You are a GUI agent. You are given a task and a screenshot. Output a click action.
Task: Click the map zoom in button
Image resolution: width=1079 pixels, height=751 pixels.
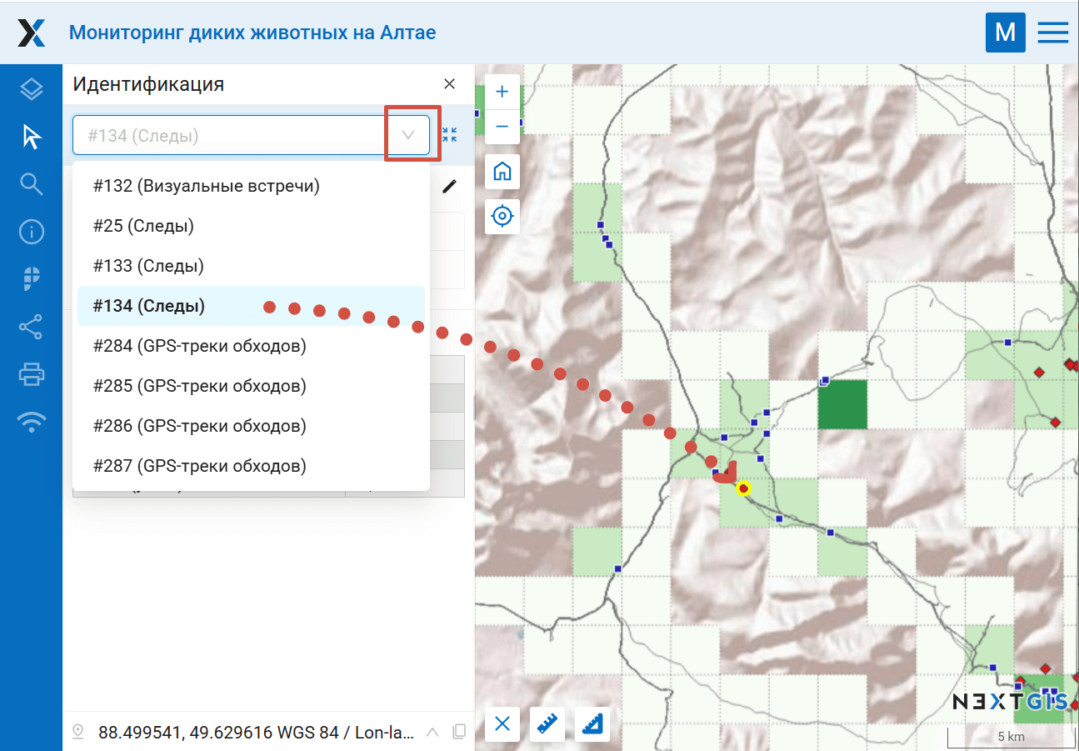(502, 92)
